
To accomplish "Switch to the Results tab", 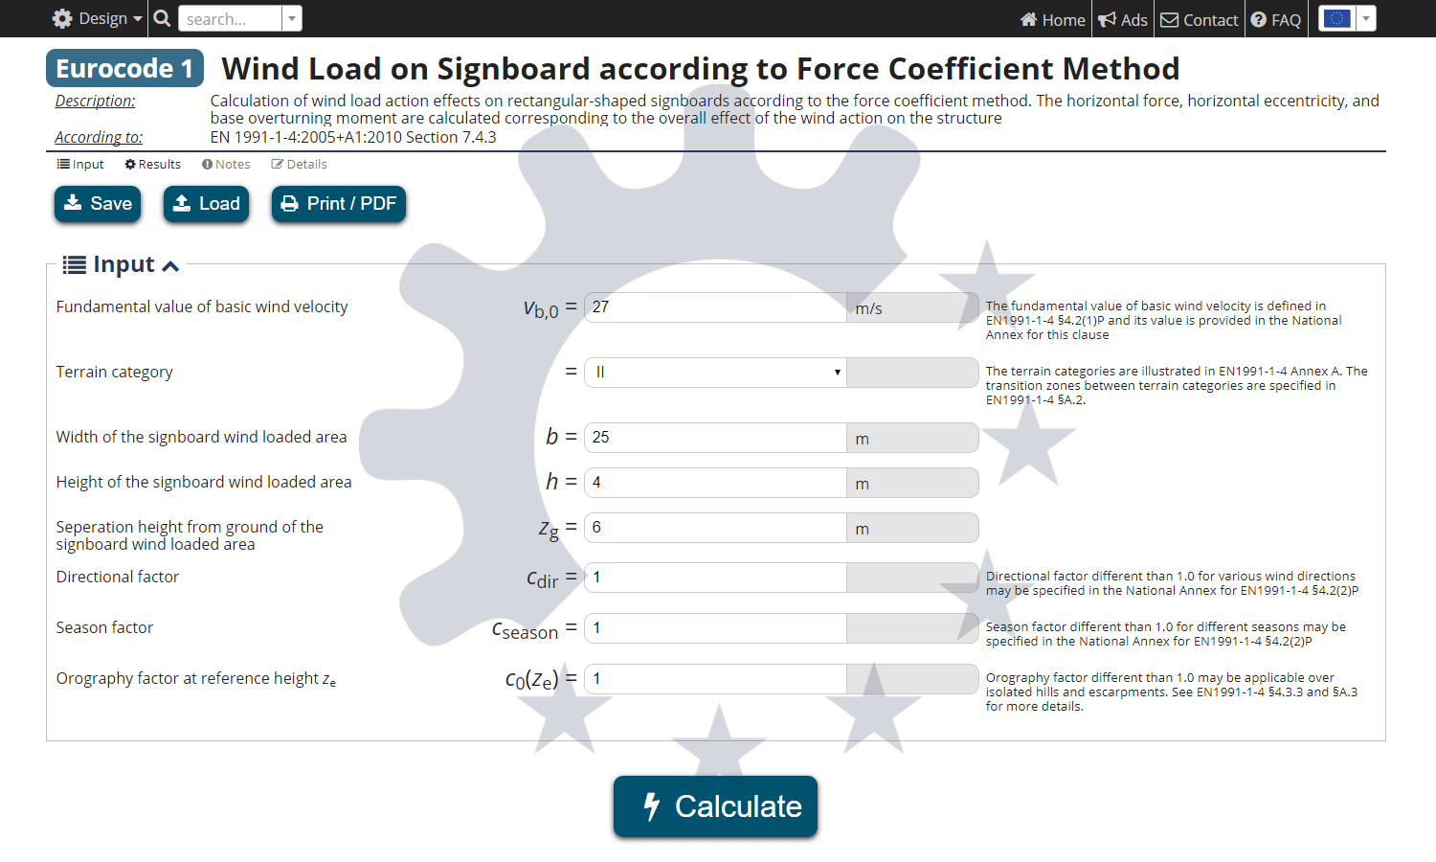I will pos(153,164).
